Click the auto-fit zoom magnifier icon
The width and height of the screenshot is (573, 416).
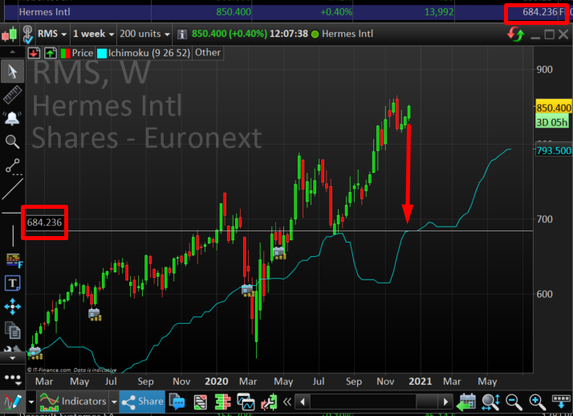pyautogui.click(x=490, y=402)
